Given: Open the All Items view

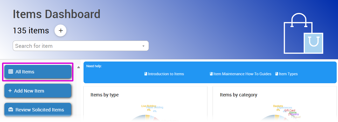Looking at the screenshot, I should (x=38, y=72).
